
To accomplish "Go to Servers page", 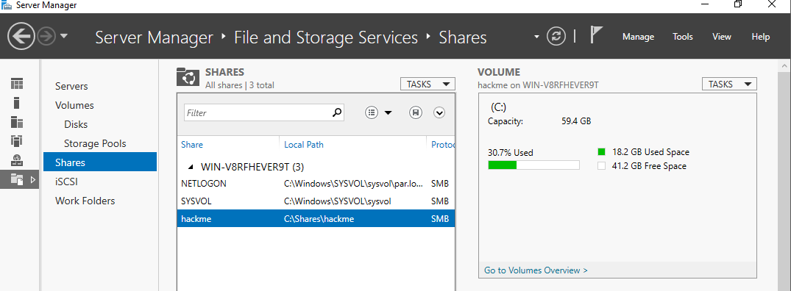I will pyautogui.click(x=71, y=86).
